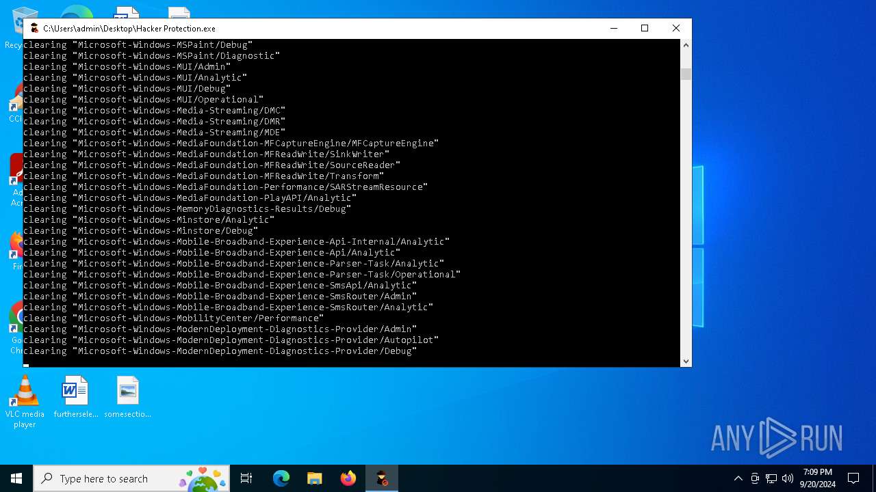Click the line ending "Parser-Task/Operational"
The height and width of the screenshot is (492, 876).
point(242,274)
